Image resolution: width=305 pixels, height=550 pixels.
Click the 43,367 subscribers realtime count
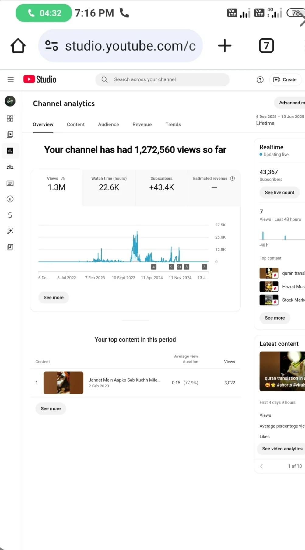coord(268,172)
